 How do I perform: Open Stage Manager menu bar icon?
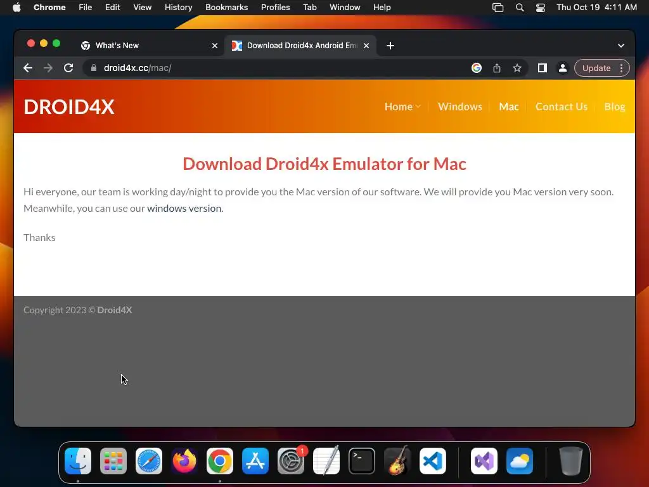pyautogui.click(x=498, y=8)
